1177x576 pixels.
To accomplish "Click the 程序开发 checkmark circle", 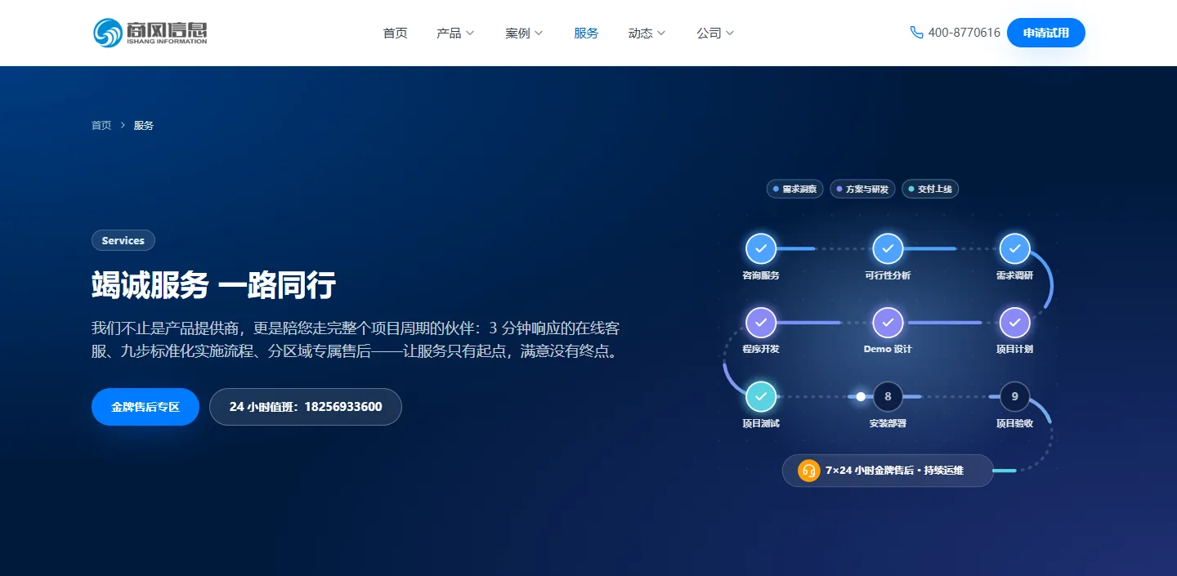I will [x=761, y=323].
